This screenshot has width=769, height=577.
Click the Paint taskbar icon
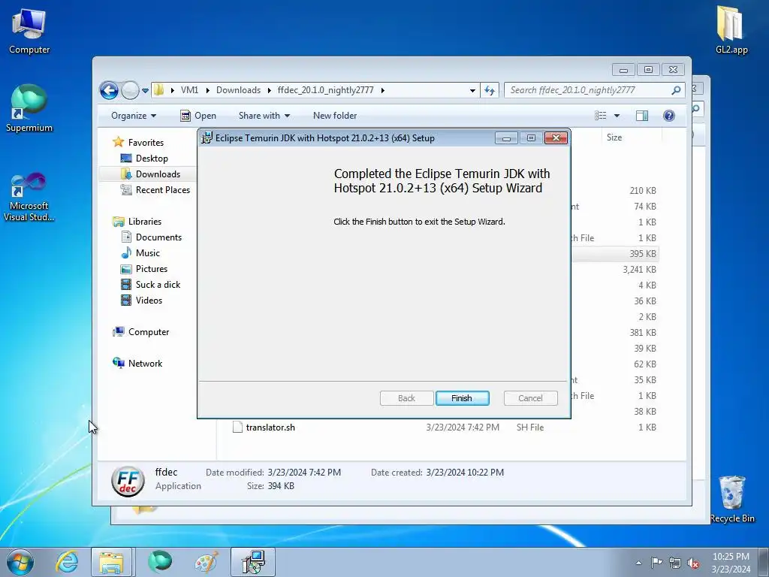[207, 562]
